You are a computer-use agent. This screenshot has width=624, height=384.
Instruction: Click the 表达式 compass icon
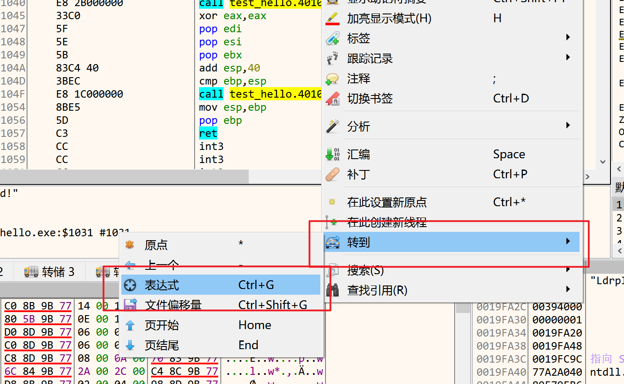[x=130, y=284]
